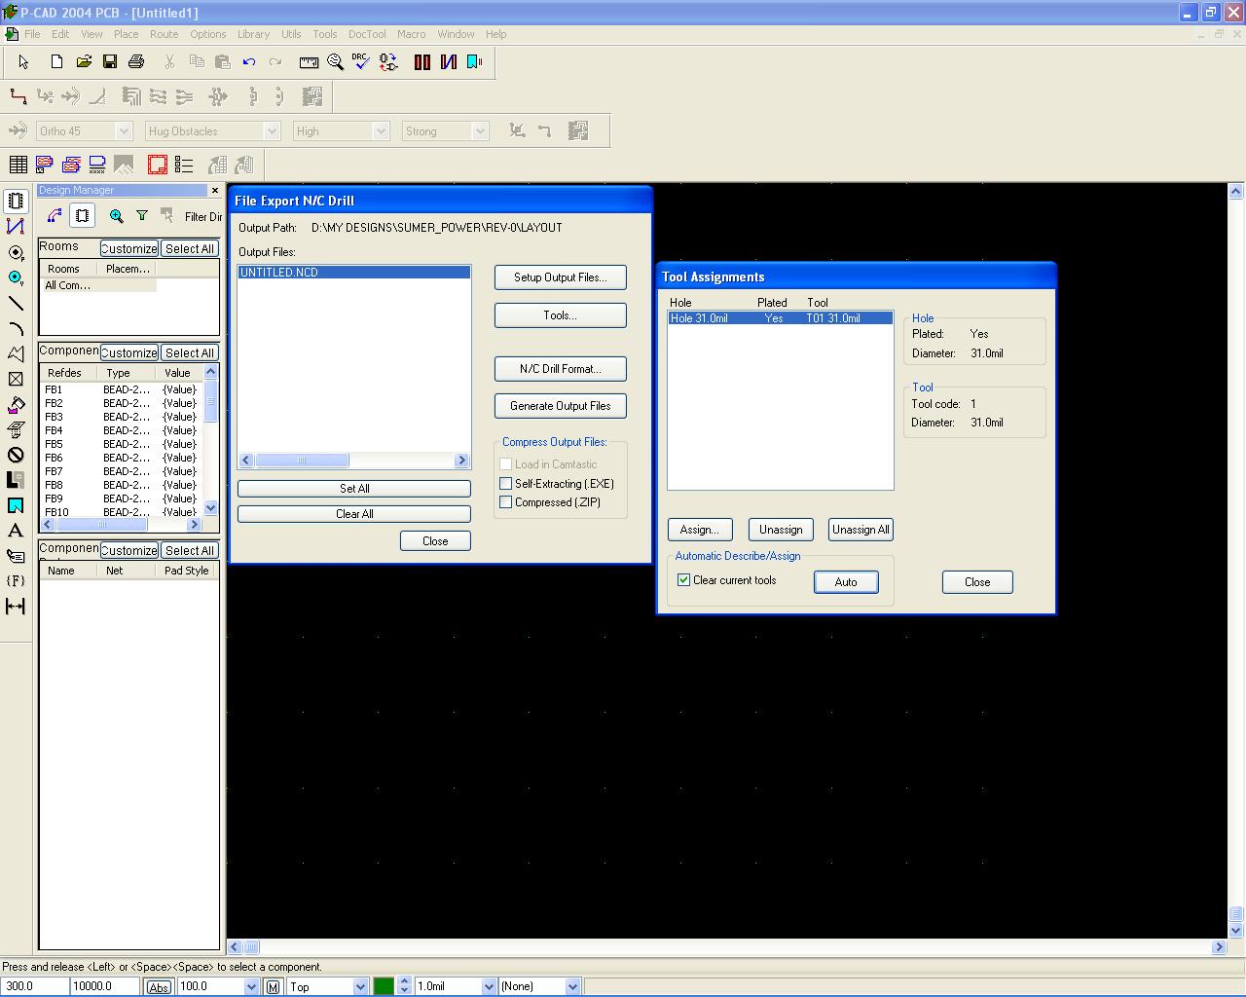Select the manual route tool

[18, 96]
